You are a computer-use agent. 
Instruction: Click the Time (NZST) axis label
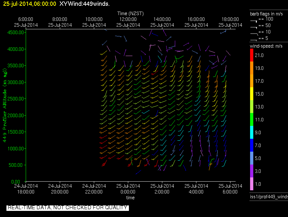coord(130,14)
